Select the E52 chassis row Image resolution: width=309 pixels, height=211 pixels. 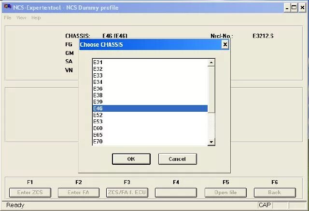[150, 115]
